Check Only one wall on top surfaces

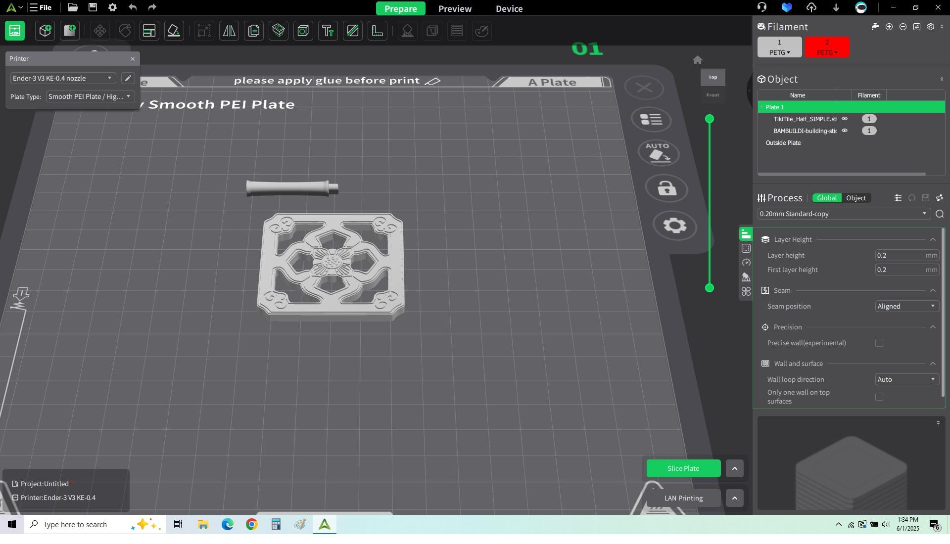(879, 397)
